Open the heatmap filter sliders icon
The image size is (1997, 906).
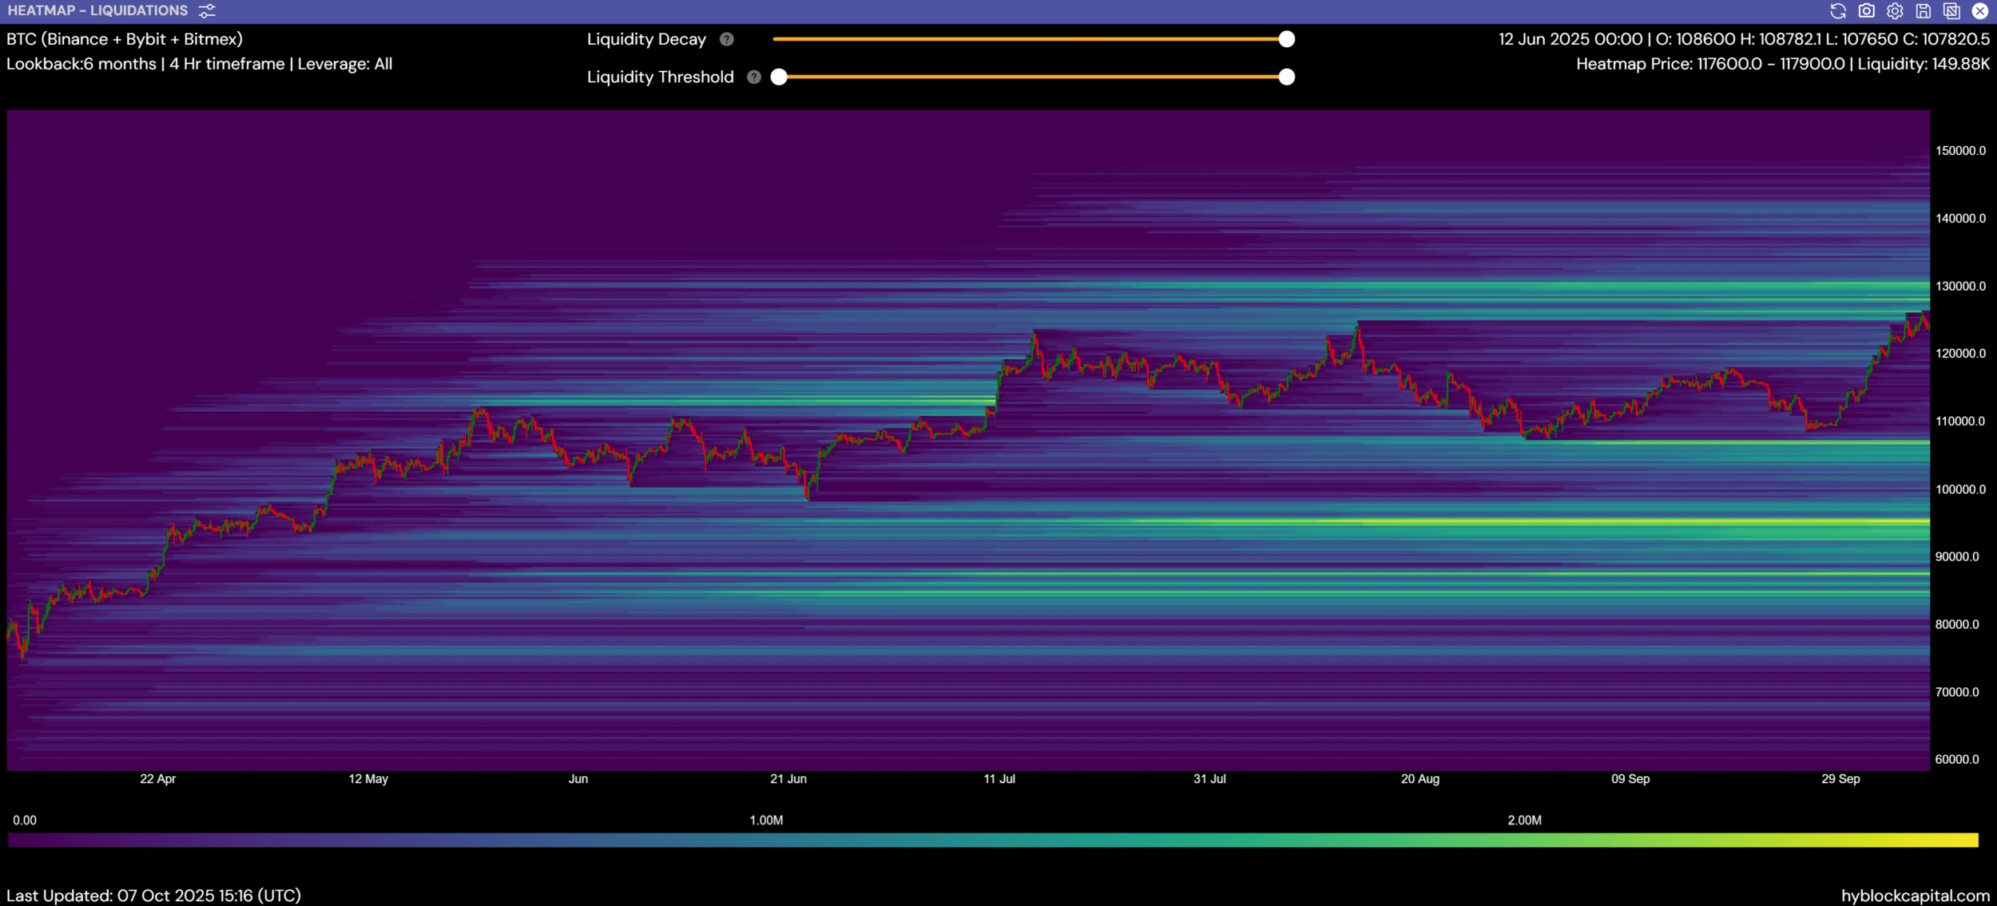[207, 11]
